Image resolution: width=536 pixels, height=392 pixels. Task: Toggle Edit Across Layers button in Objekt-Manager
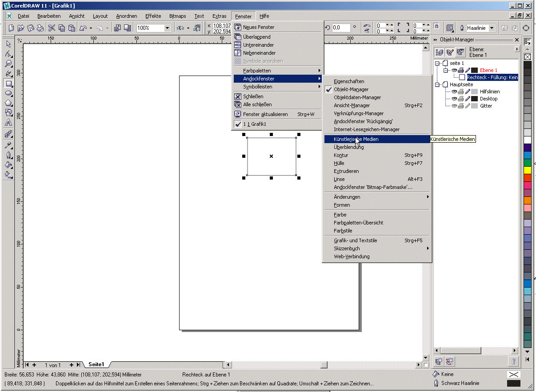click(x=450, y=52)
